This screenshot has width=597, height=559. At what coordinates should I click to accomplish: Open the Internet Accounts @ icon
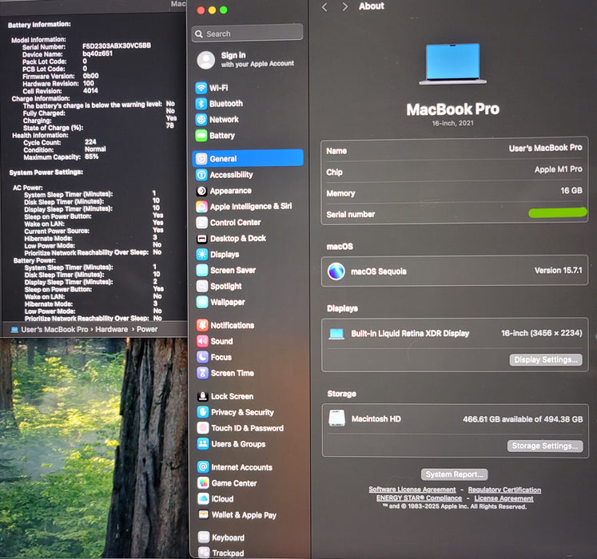point(203,467)
